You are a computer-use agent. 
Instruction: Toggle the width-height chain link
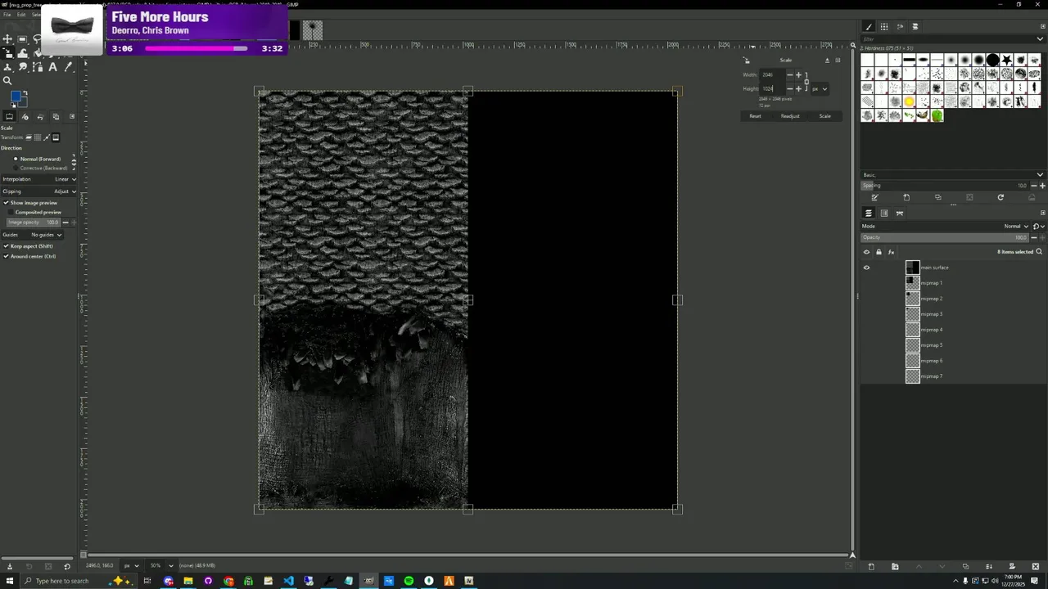coord(806,82)
